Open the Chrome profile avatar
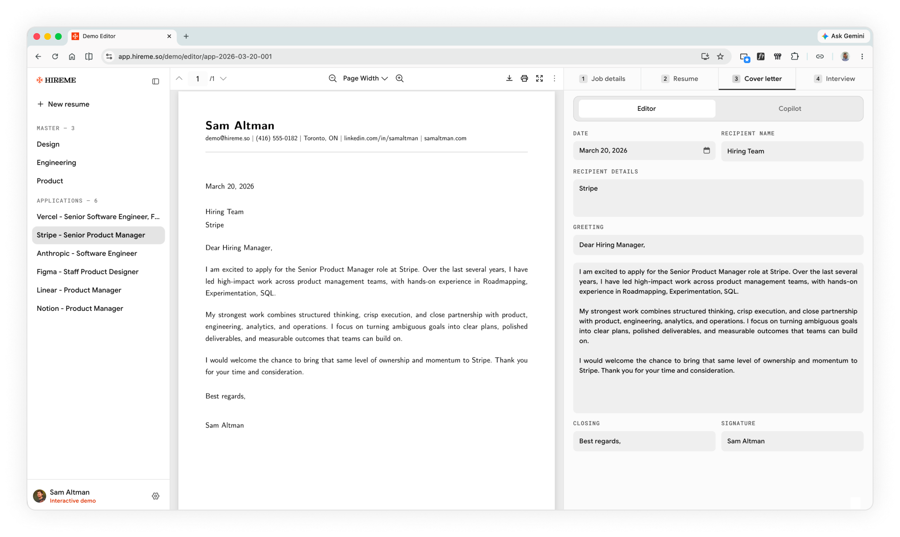 coord(845,57)
